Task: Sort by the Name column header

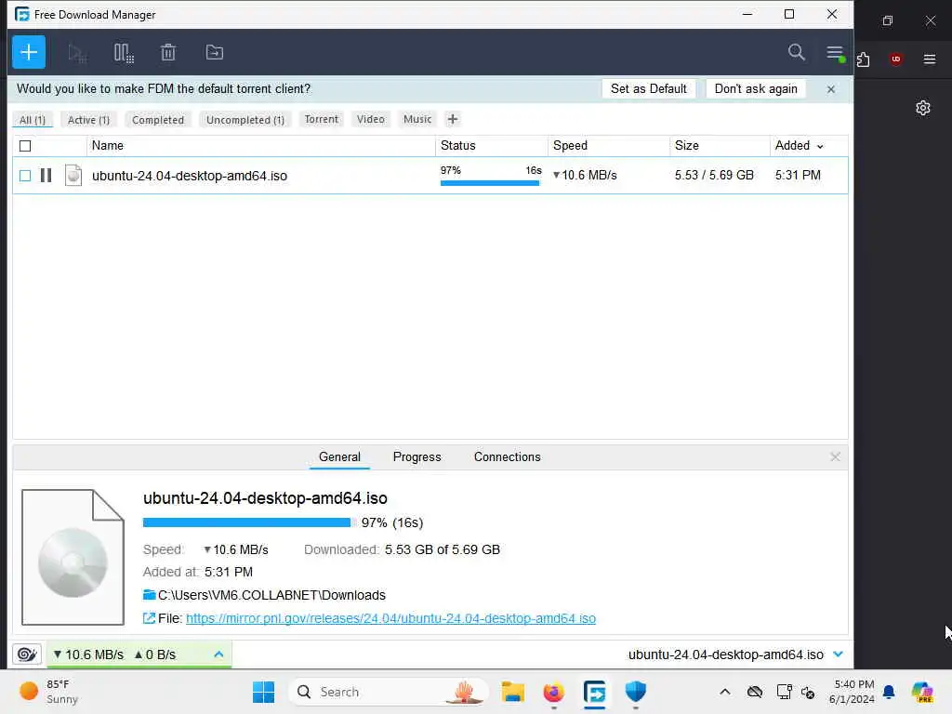Action: coord(261,146)
